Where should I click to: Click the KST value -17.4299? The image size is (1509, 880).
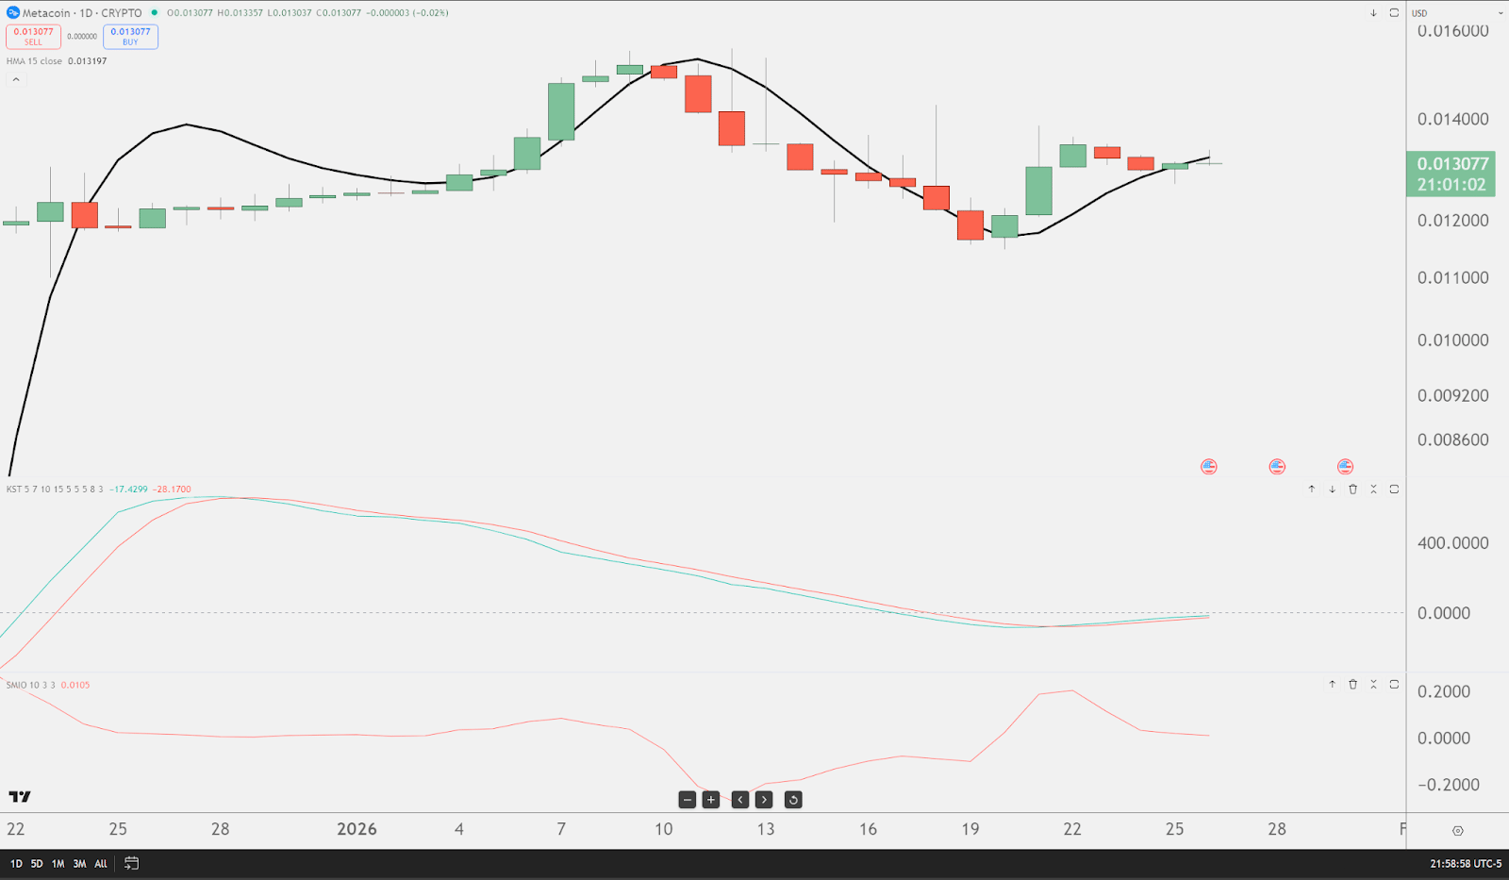[x=128, y=490]
